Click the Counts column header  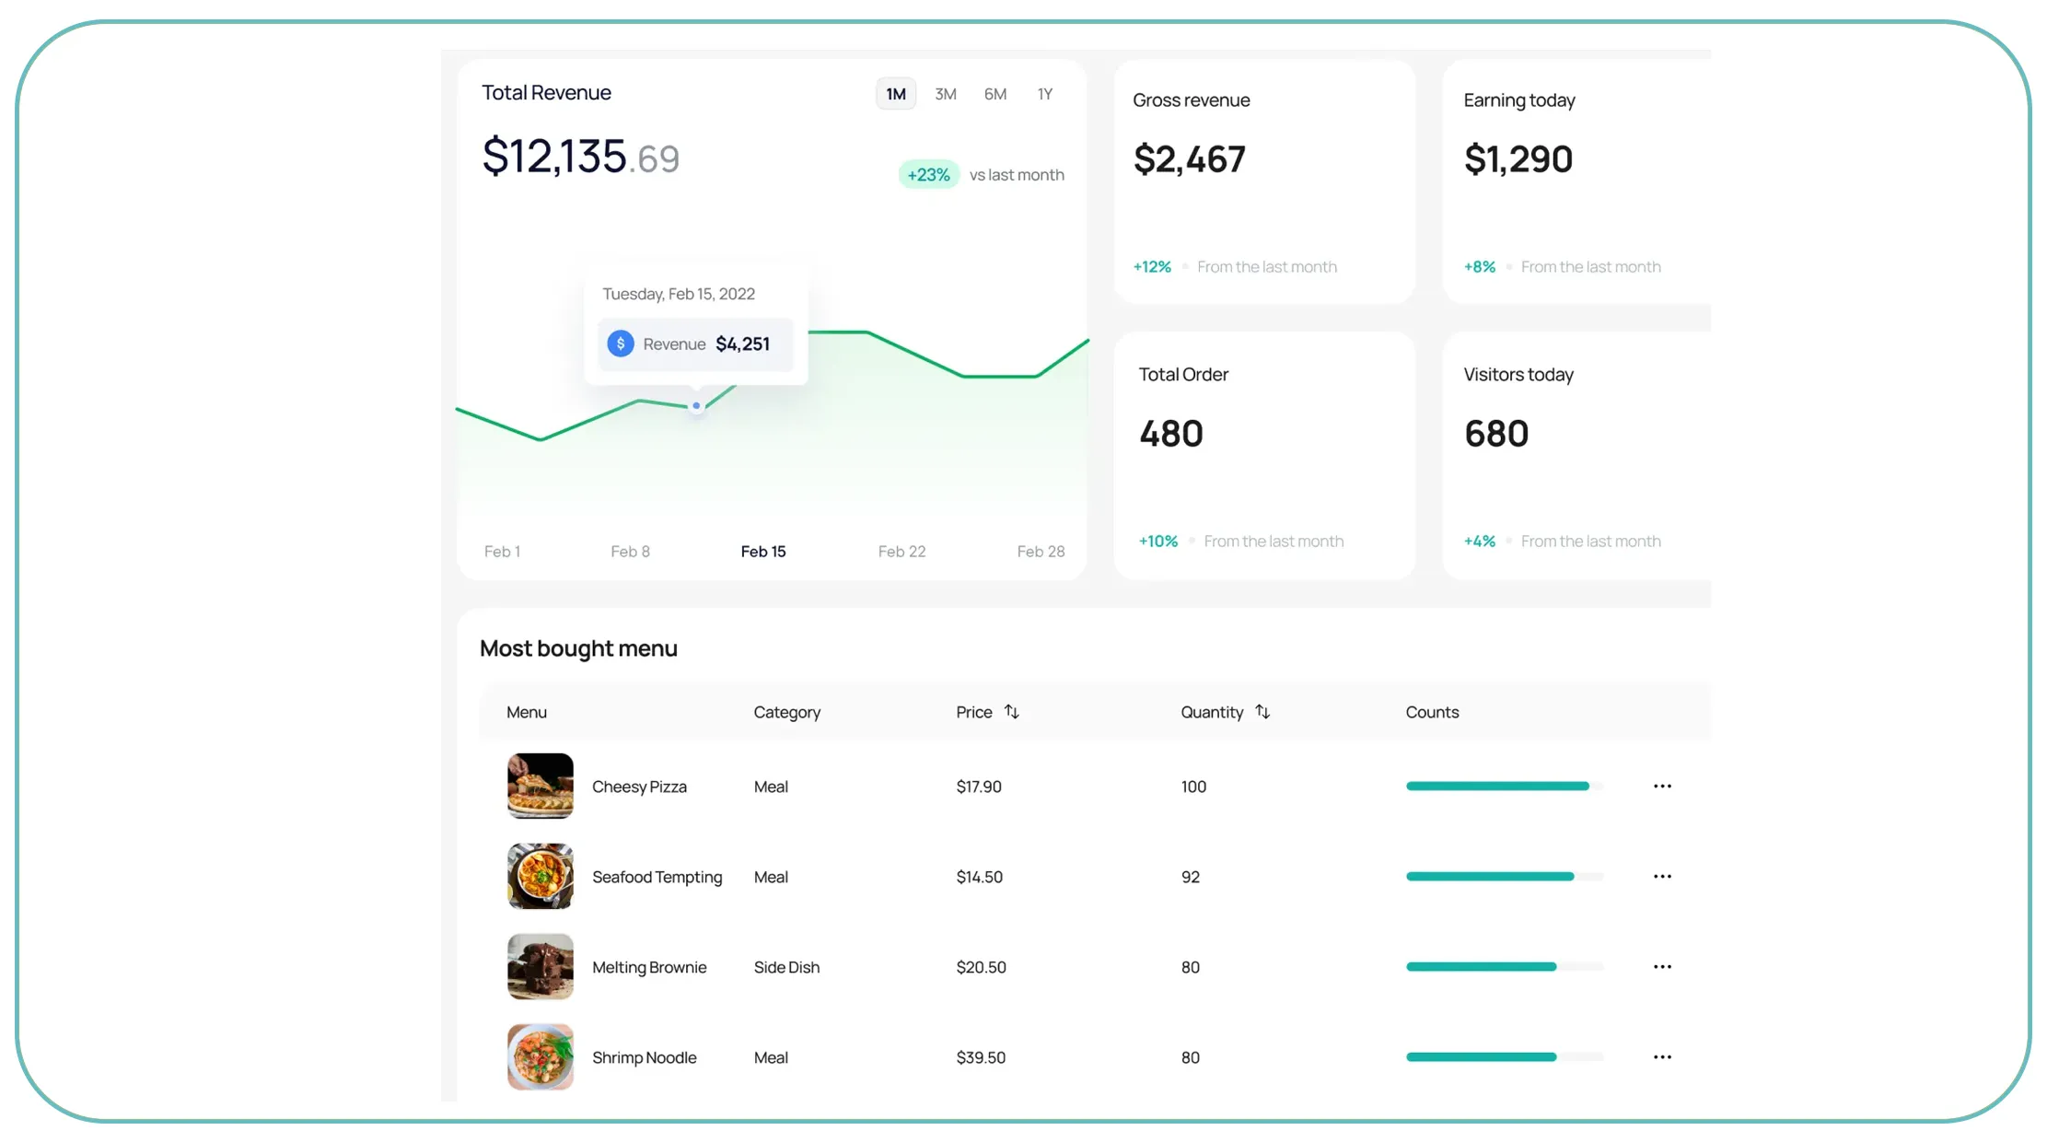tap(1433, 712)
